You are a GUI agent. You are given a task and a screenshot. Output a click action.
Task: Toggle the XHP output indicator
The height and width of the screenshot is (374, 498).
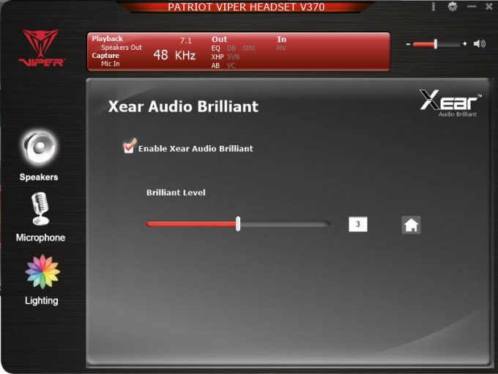(x=218, y=57)
